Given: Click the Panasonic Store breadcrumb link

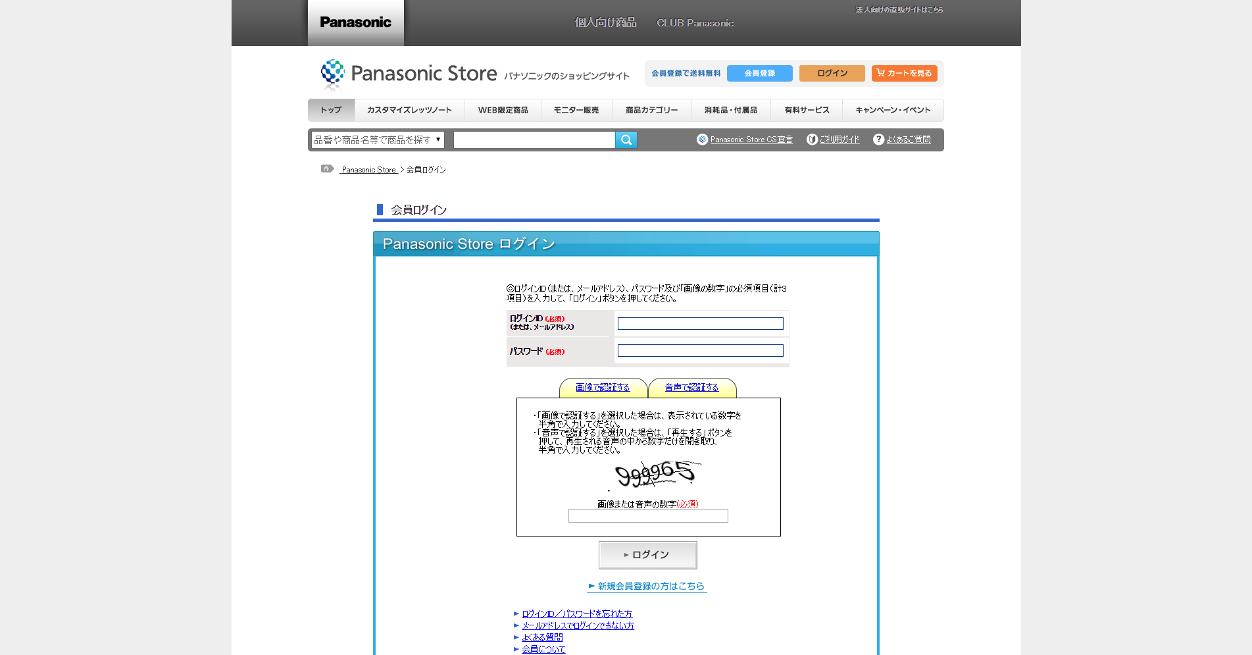Looking at the screenshot, I should 369,170.
